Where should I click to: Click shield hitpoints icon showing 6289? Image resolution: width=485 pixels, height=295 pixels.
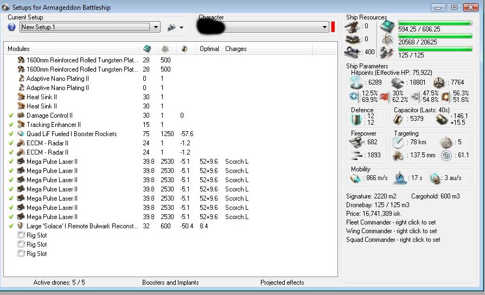(x=356, y=82)
